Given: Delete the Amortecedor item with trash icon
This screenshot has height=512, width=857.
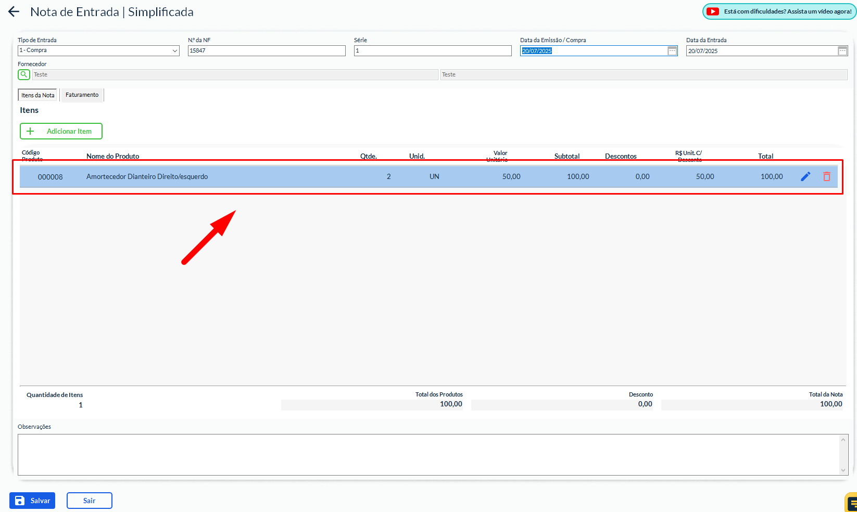Looking at the screenshot, I should [826, 177].
